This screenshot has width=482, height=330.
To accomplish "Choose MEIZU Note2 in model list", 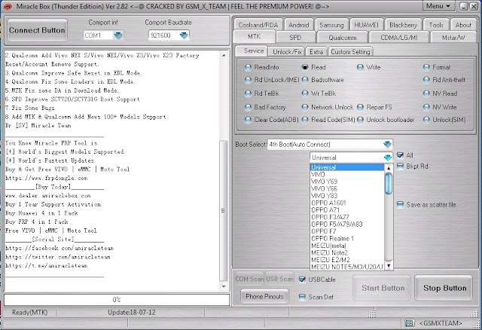I will point(347,253).
